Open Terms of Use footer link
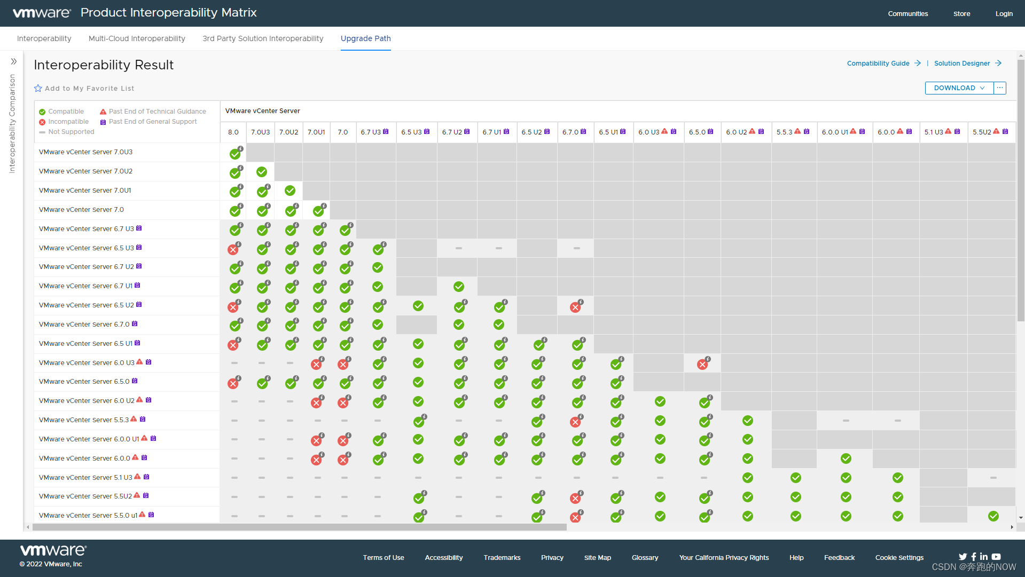This screenshot has width=1025, height=577. [384, 557]
